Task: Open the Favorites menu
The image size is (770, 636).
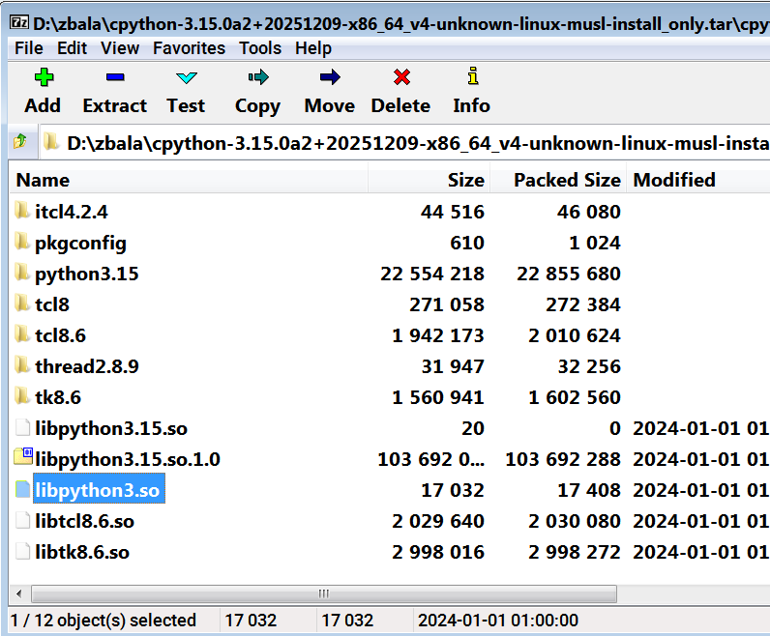Action: (x=189, y=47)
